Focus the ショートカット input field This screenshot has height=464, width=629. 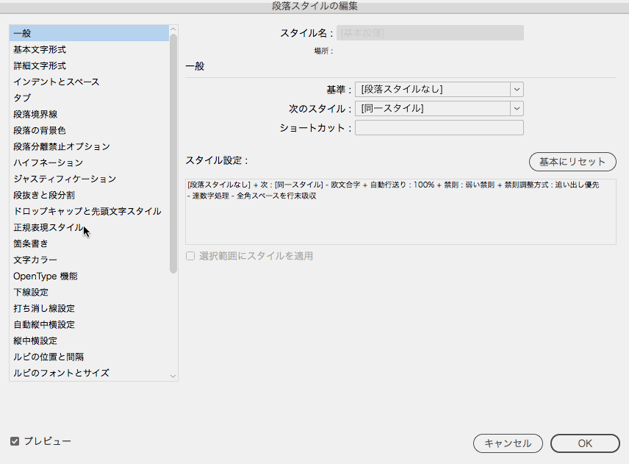click(439, 128)
